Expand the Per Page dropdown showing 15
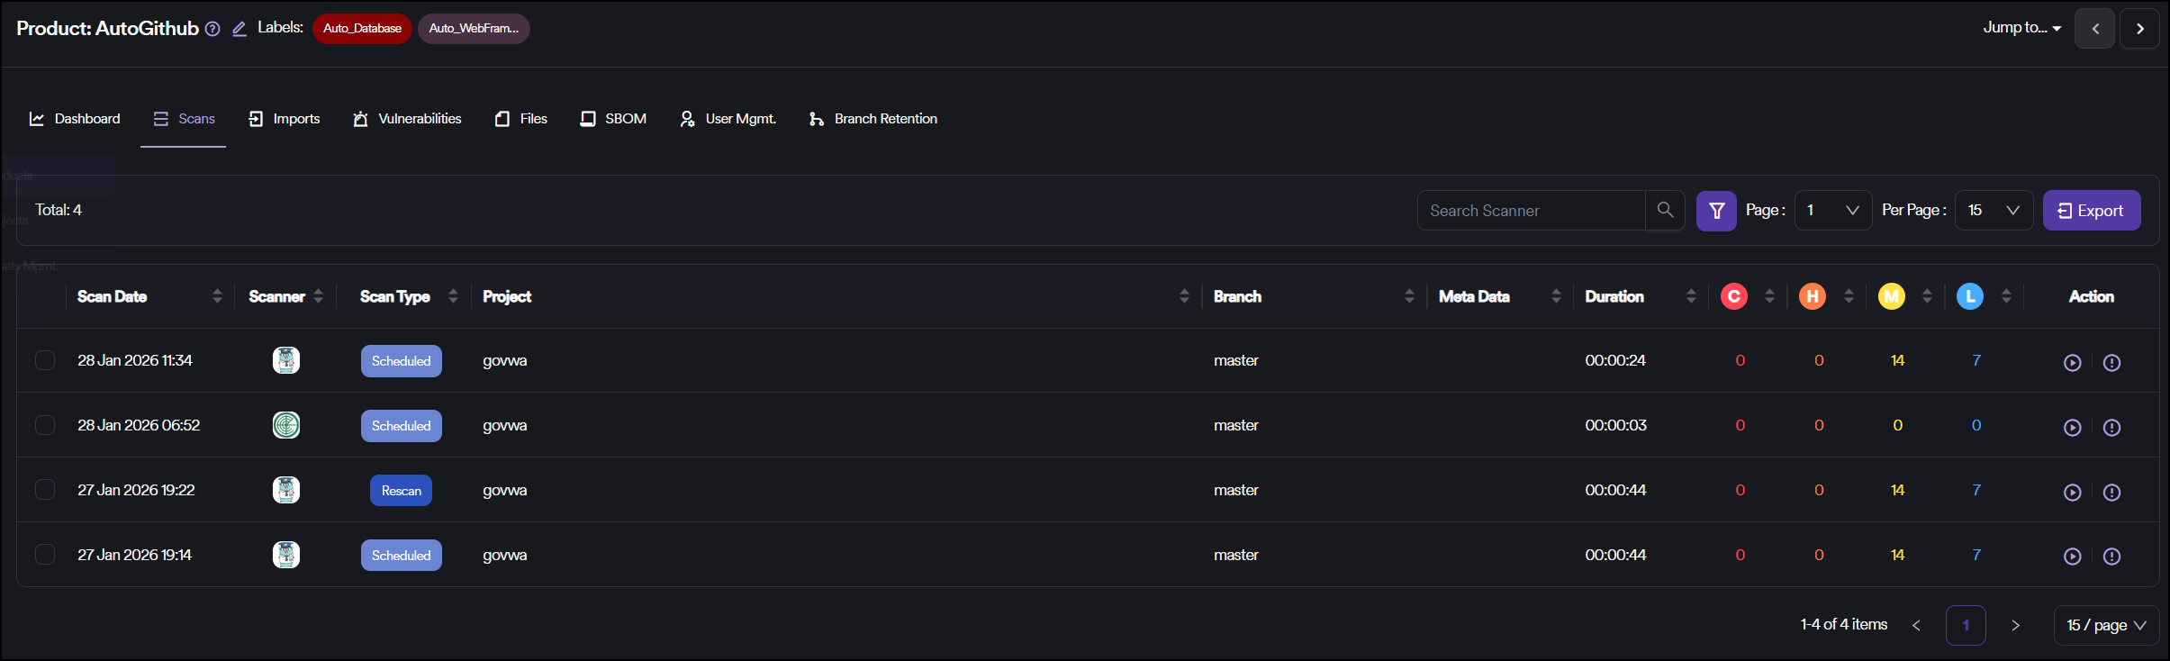This screenshot has height=661, width=2170. pyautogui.click(x=1994, y=211)
